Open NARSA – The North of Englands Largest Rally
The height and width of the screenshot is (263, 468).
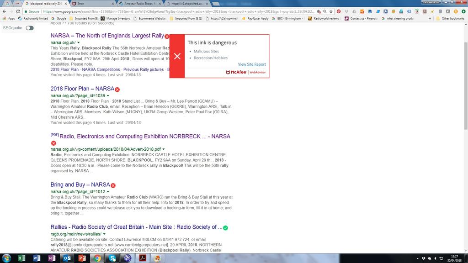107,36
